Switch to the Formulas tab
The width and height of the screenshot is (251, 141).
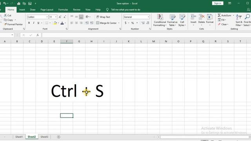(63, 9)
